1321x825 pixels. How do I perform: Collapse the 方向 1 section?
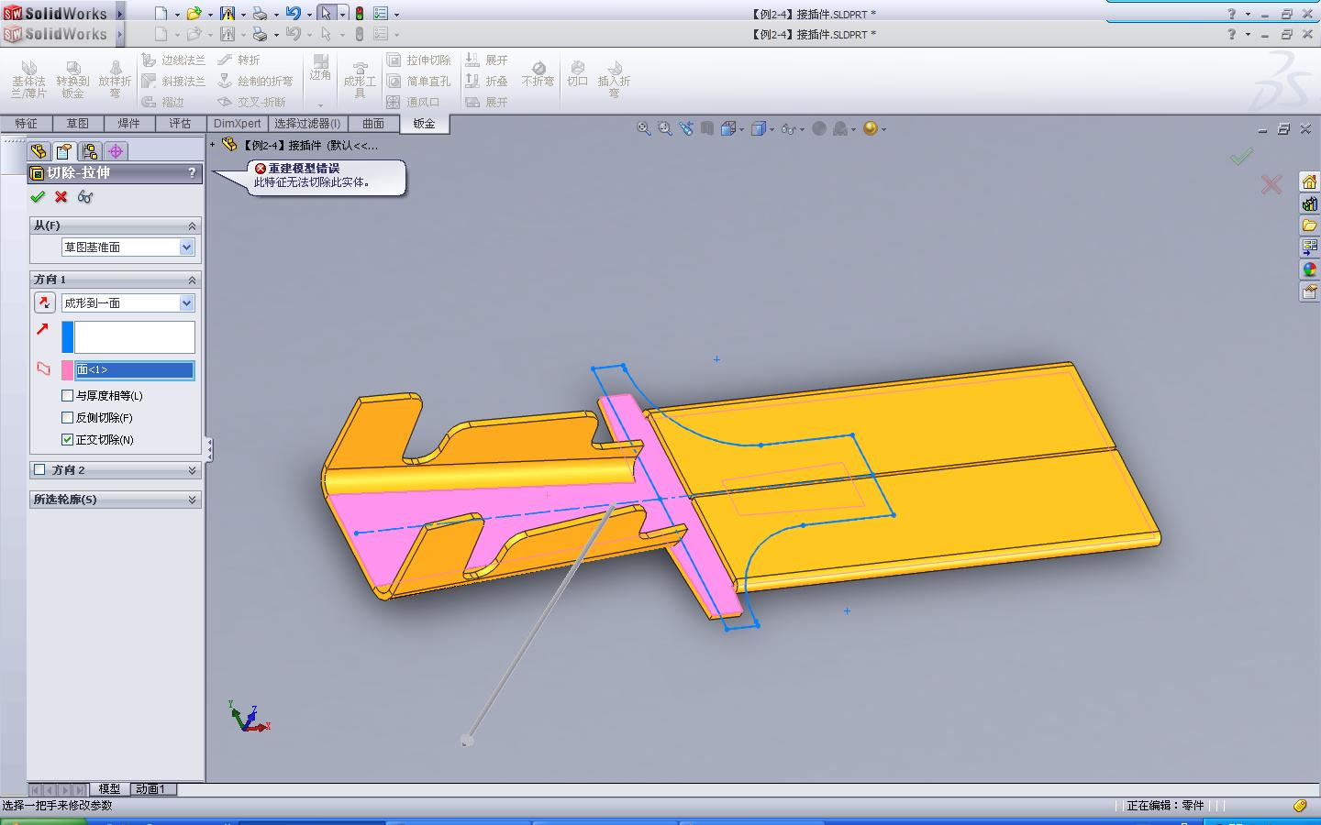(192, 280)
